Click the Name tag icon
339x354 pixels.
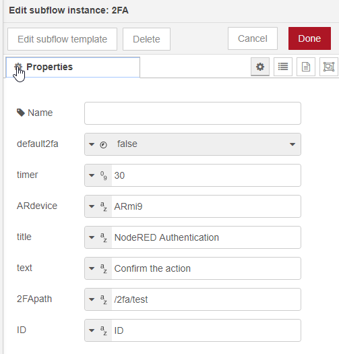pos(21,113)
